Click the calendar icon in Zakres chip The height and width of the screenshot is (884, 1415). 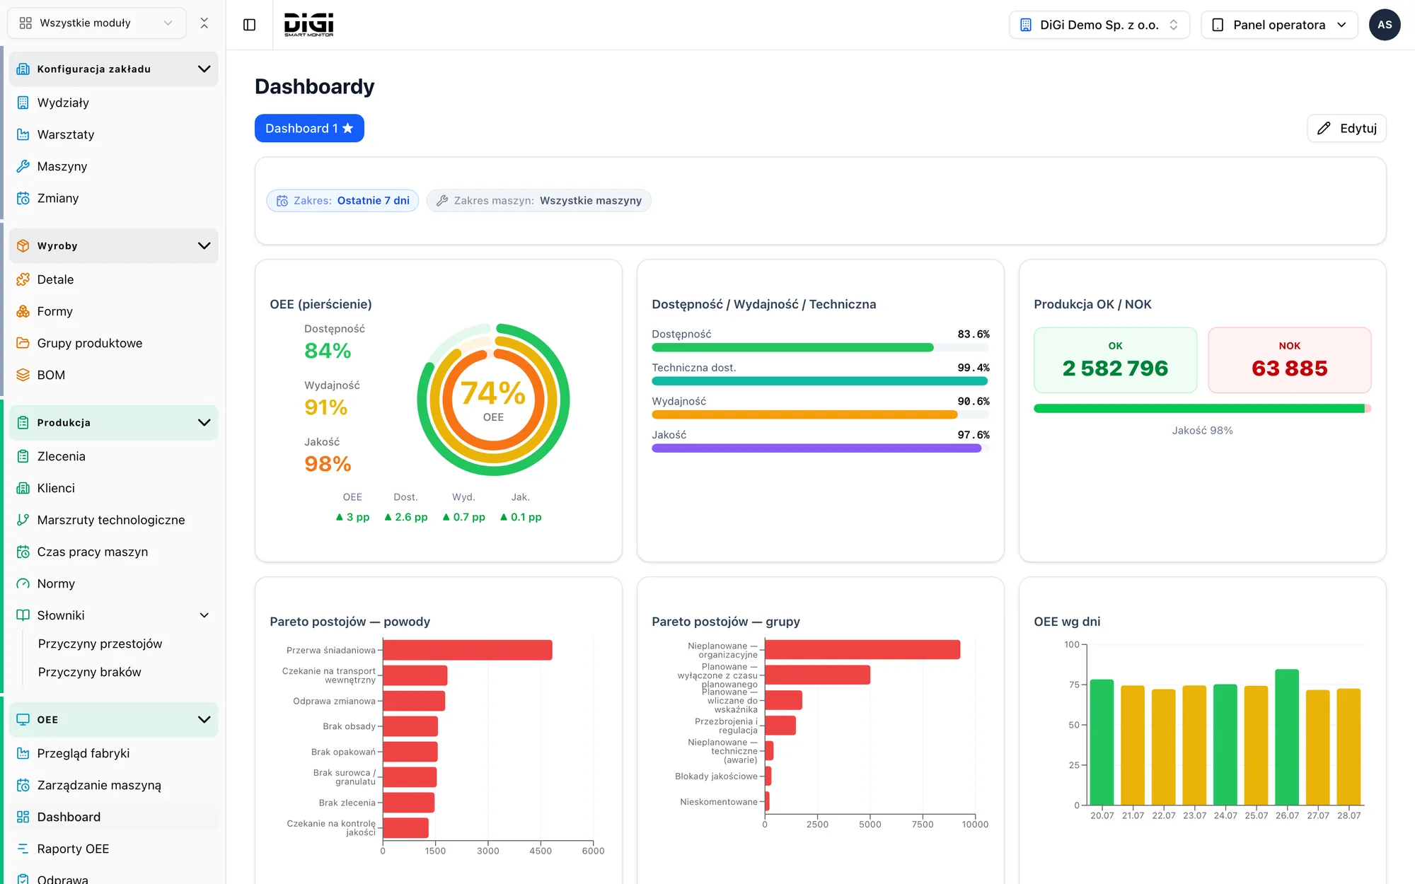(282, 201)
